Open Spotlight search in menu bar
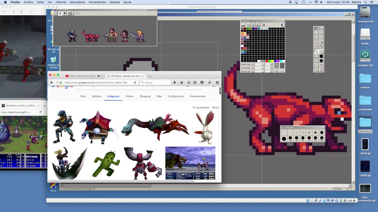This screenshot has width=378, height=212. click(365, 2)
